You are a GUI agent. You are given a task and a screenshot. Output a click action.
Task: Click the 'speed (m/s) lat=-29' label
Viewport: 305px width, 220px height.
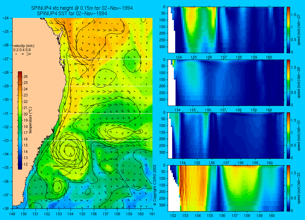299,83
